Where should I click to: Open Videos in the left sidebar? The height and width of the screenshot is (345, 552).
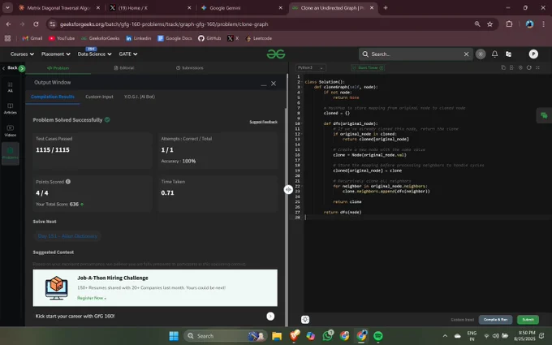coord(11,131)
